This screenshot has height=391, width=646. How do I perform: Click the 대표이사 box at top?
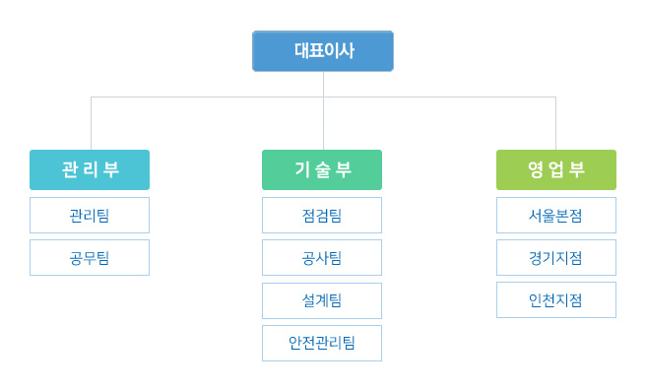tap(323, 50)
